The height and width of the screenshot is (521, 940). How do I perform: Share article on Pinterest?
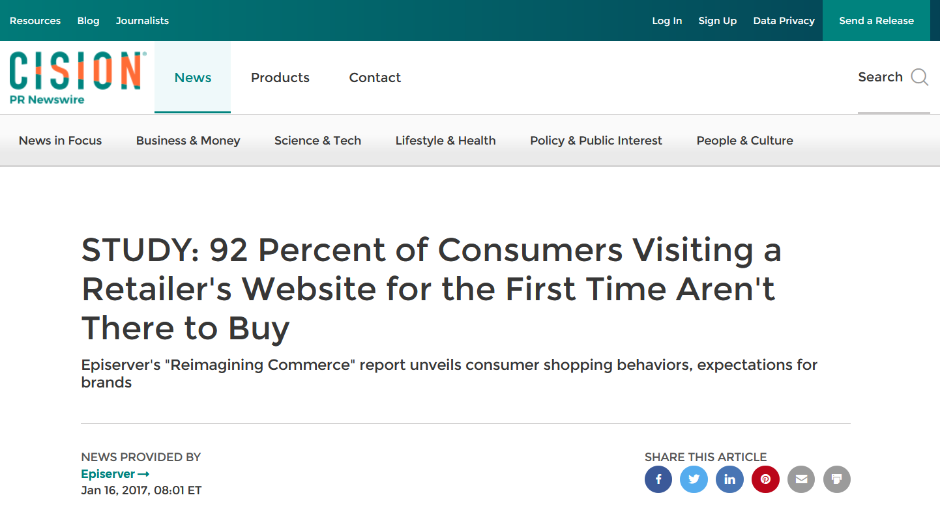765,479
